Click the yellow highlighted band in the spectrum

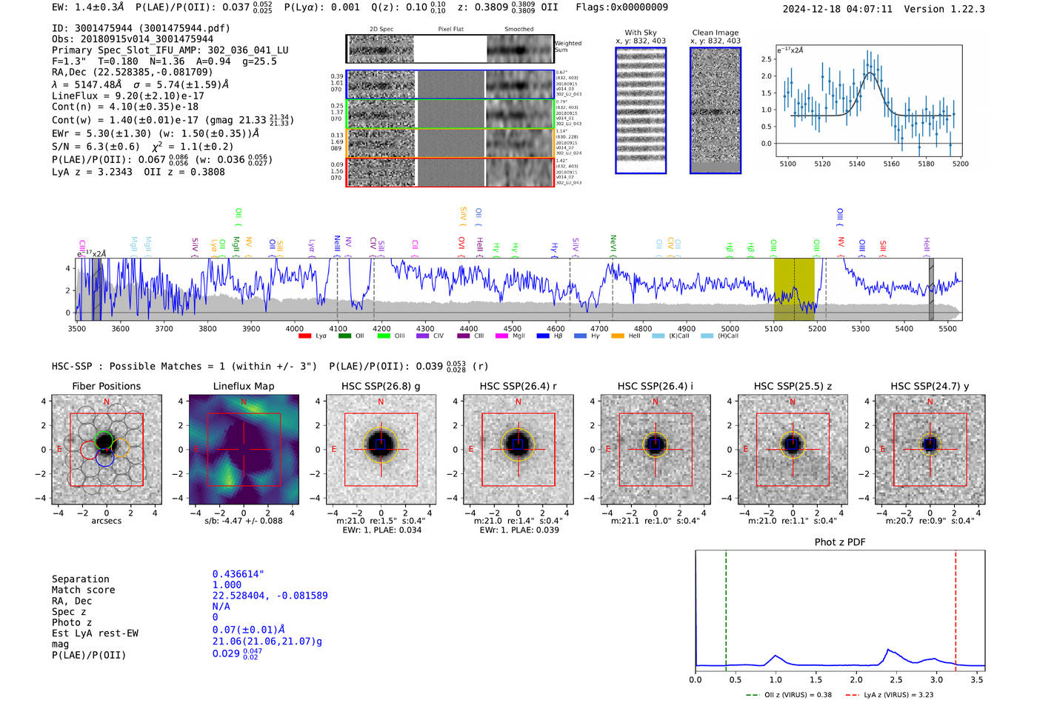pyautogui.click(x=793, y=289)
